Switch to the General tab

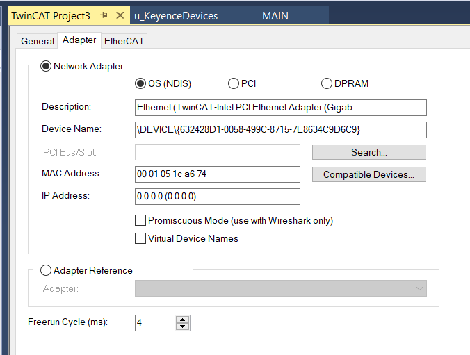point(38,41)
